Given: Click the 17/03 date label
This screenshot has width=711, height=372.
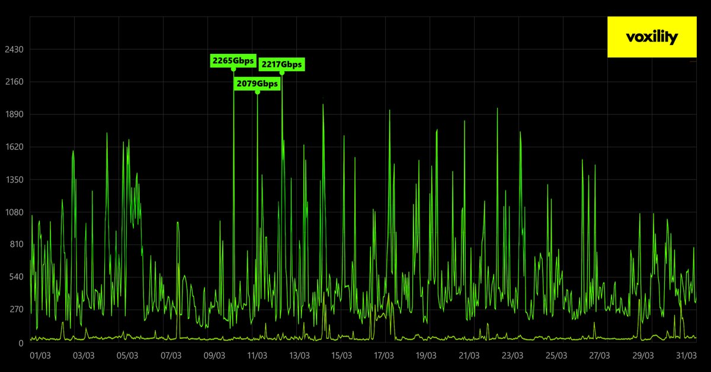Looking at the screenshot, I should [x=384, y=356].
